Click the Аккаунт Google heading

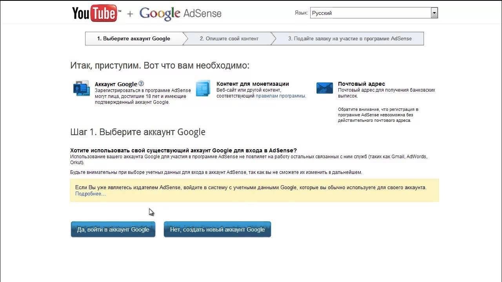[x=116, y=84]
